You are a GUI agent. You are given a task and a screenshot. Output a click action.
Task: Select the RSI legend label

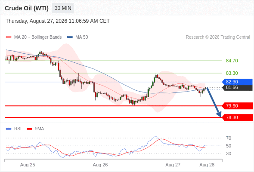(x=18, y=129)
